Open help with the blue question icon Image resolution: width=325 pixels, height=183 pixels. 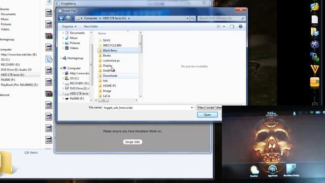click(240, 26)
